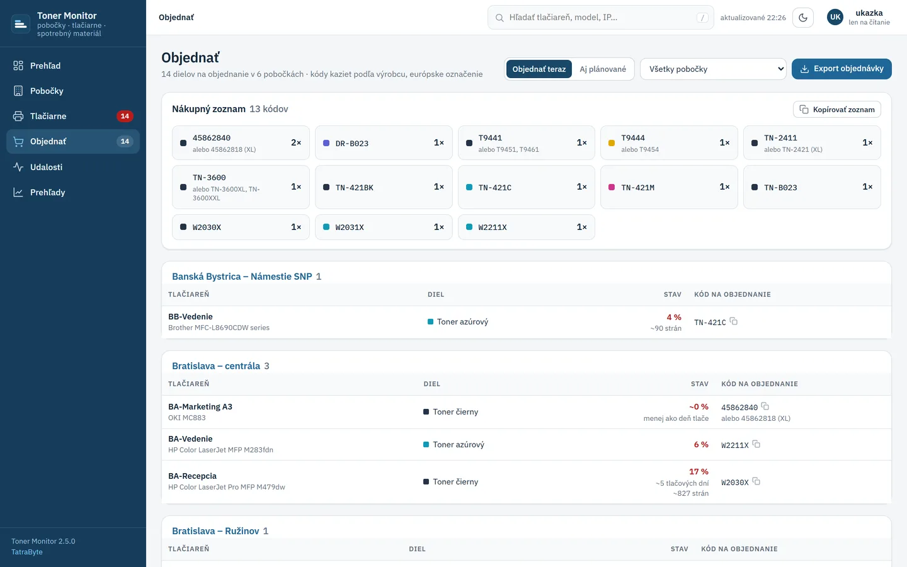Select the Objednať teraz toggle option

coord(539,69)
